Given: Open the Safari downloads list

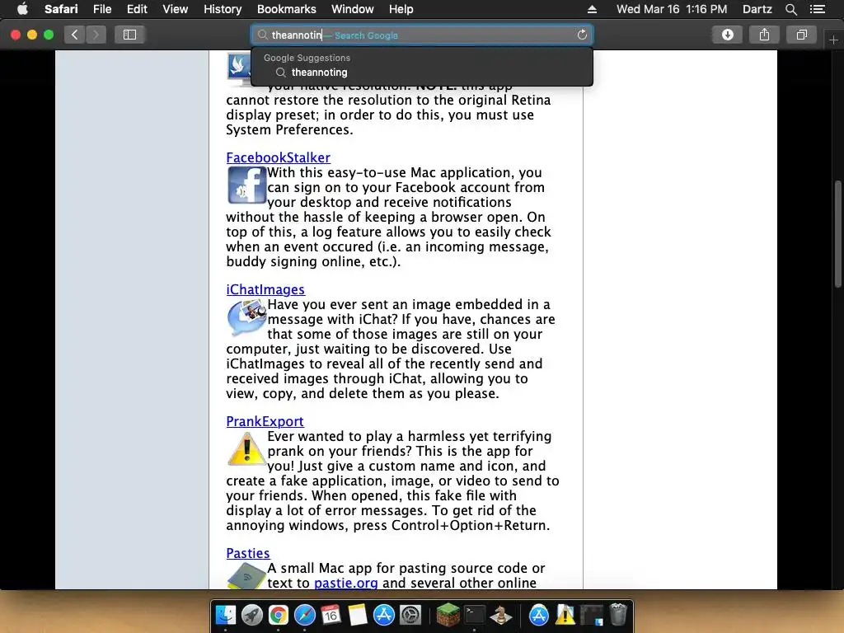Looking at the screenshot, I should (727, 35).
